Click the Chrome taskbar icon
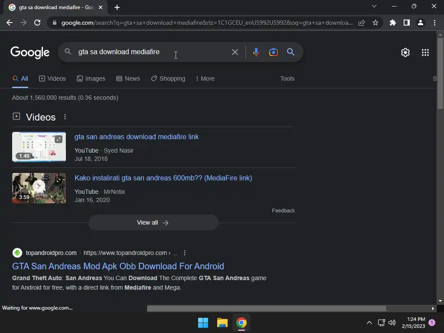Viewport: 444px width, 333px height. pyautogui.click(x=241, y=323)
